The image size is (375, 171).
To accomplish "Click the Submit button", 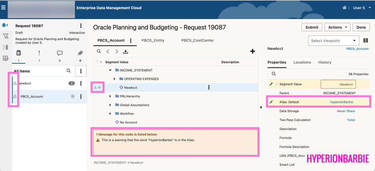I will pos(312,27).
